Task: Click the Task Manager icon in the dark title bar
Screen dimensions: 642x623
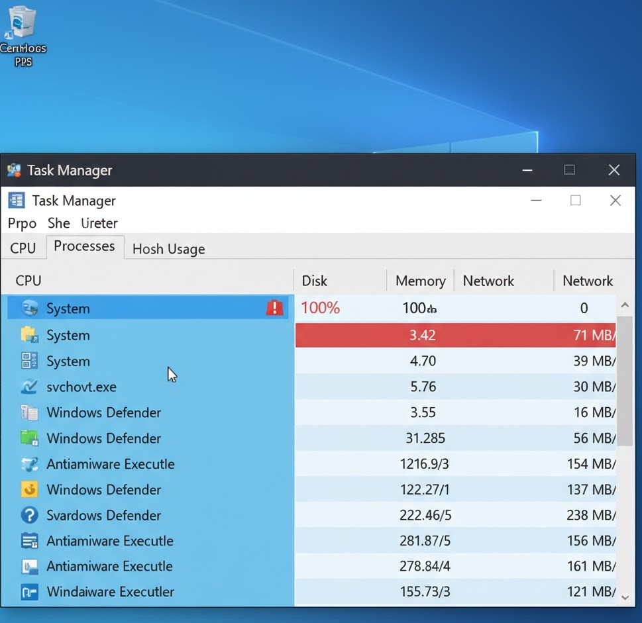Action: 14,171
